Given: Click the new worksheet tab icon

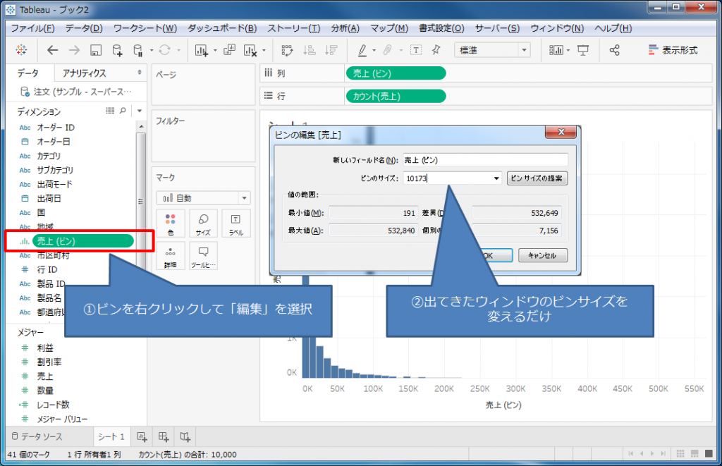Looking at the screenshot, I should click(142, 436).
